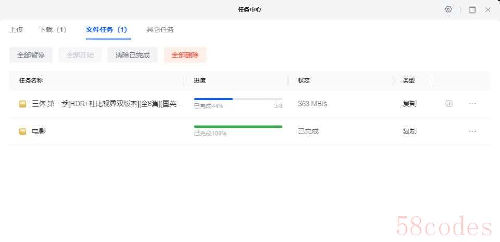Pause the 三体 copy task
The height and width of the screenshot is (242, 500).
click(x=448, y=104)
